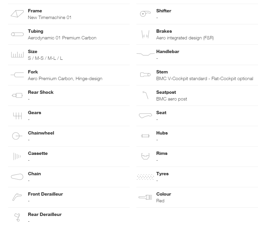The height and width of the screenshot is (227, 263).
Task: Click the Rear Derailleur icon
Action: coord(17,217)
